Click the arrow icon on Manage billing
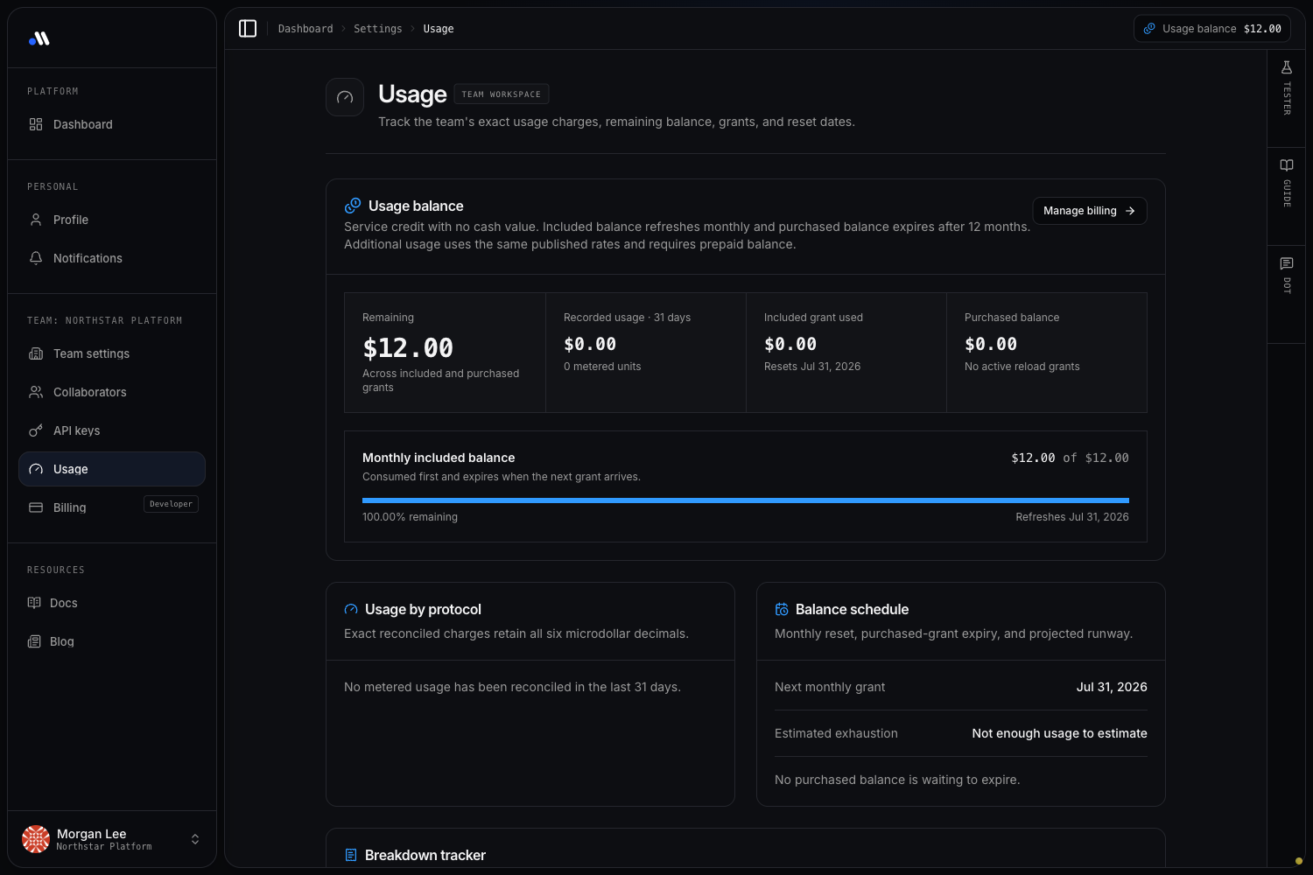 (x=1130, y=211)
